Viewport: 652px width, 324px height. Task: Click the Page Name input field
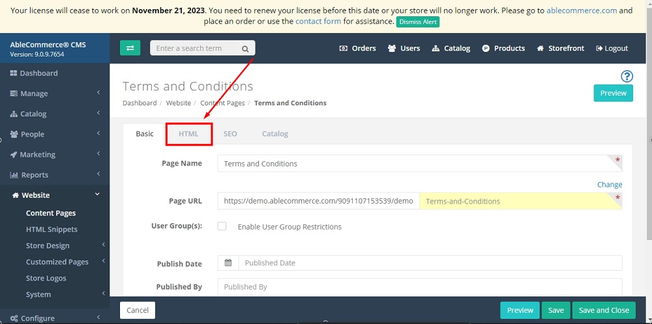pyautogui.click(x=419, y=163)
